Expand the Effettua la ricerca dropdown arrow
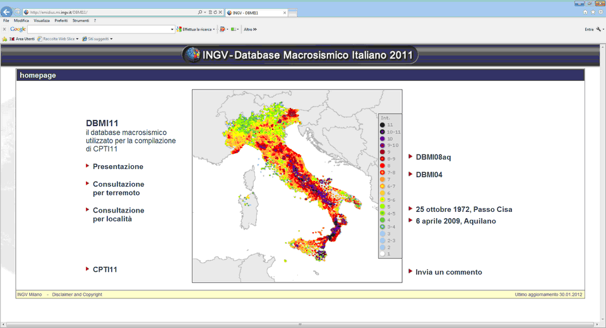Viewport: 606px width, 328px height. pos(214,30)
